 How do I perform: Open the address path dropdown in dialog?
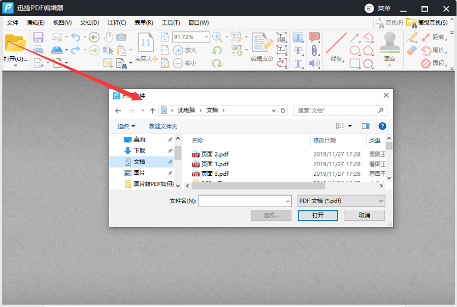click(x=273, y=110)
